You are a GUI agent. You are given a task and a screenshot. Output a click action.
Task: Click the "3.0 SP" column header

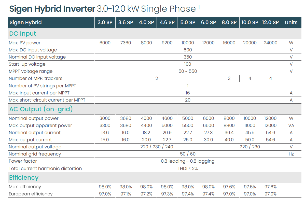[105, 22]
